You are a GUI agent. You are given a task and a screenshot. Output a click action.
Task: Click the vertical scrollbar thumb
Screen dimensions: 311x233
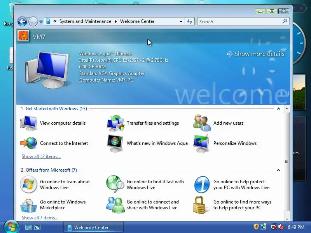pos(287,162)
